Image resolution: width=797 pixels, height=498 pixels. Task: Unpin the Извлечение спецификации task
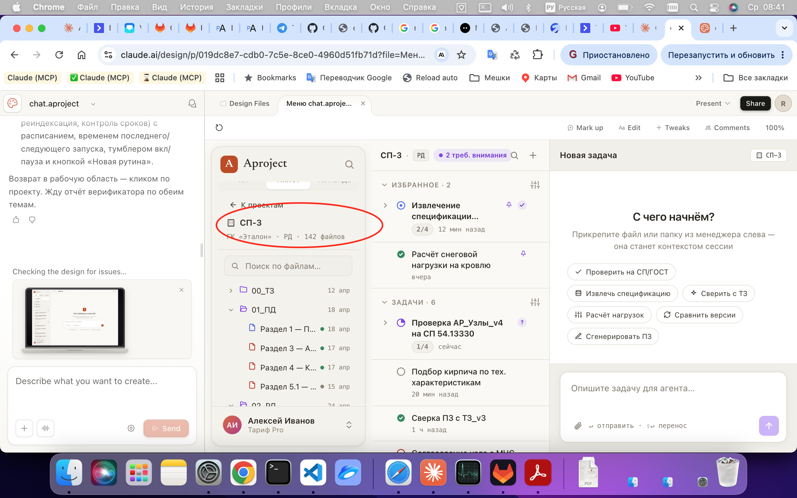(509, 205)
